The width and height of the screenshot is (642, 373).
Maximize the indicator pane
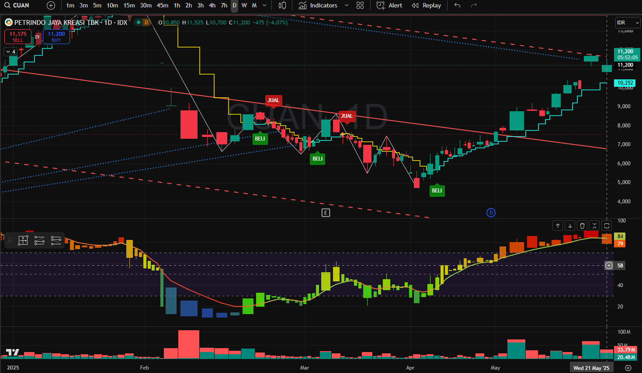607,226
